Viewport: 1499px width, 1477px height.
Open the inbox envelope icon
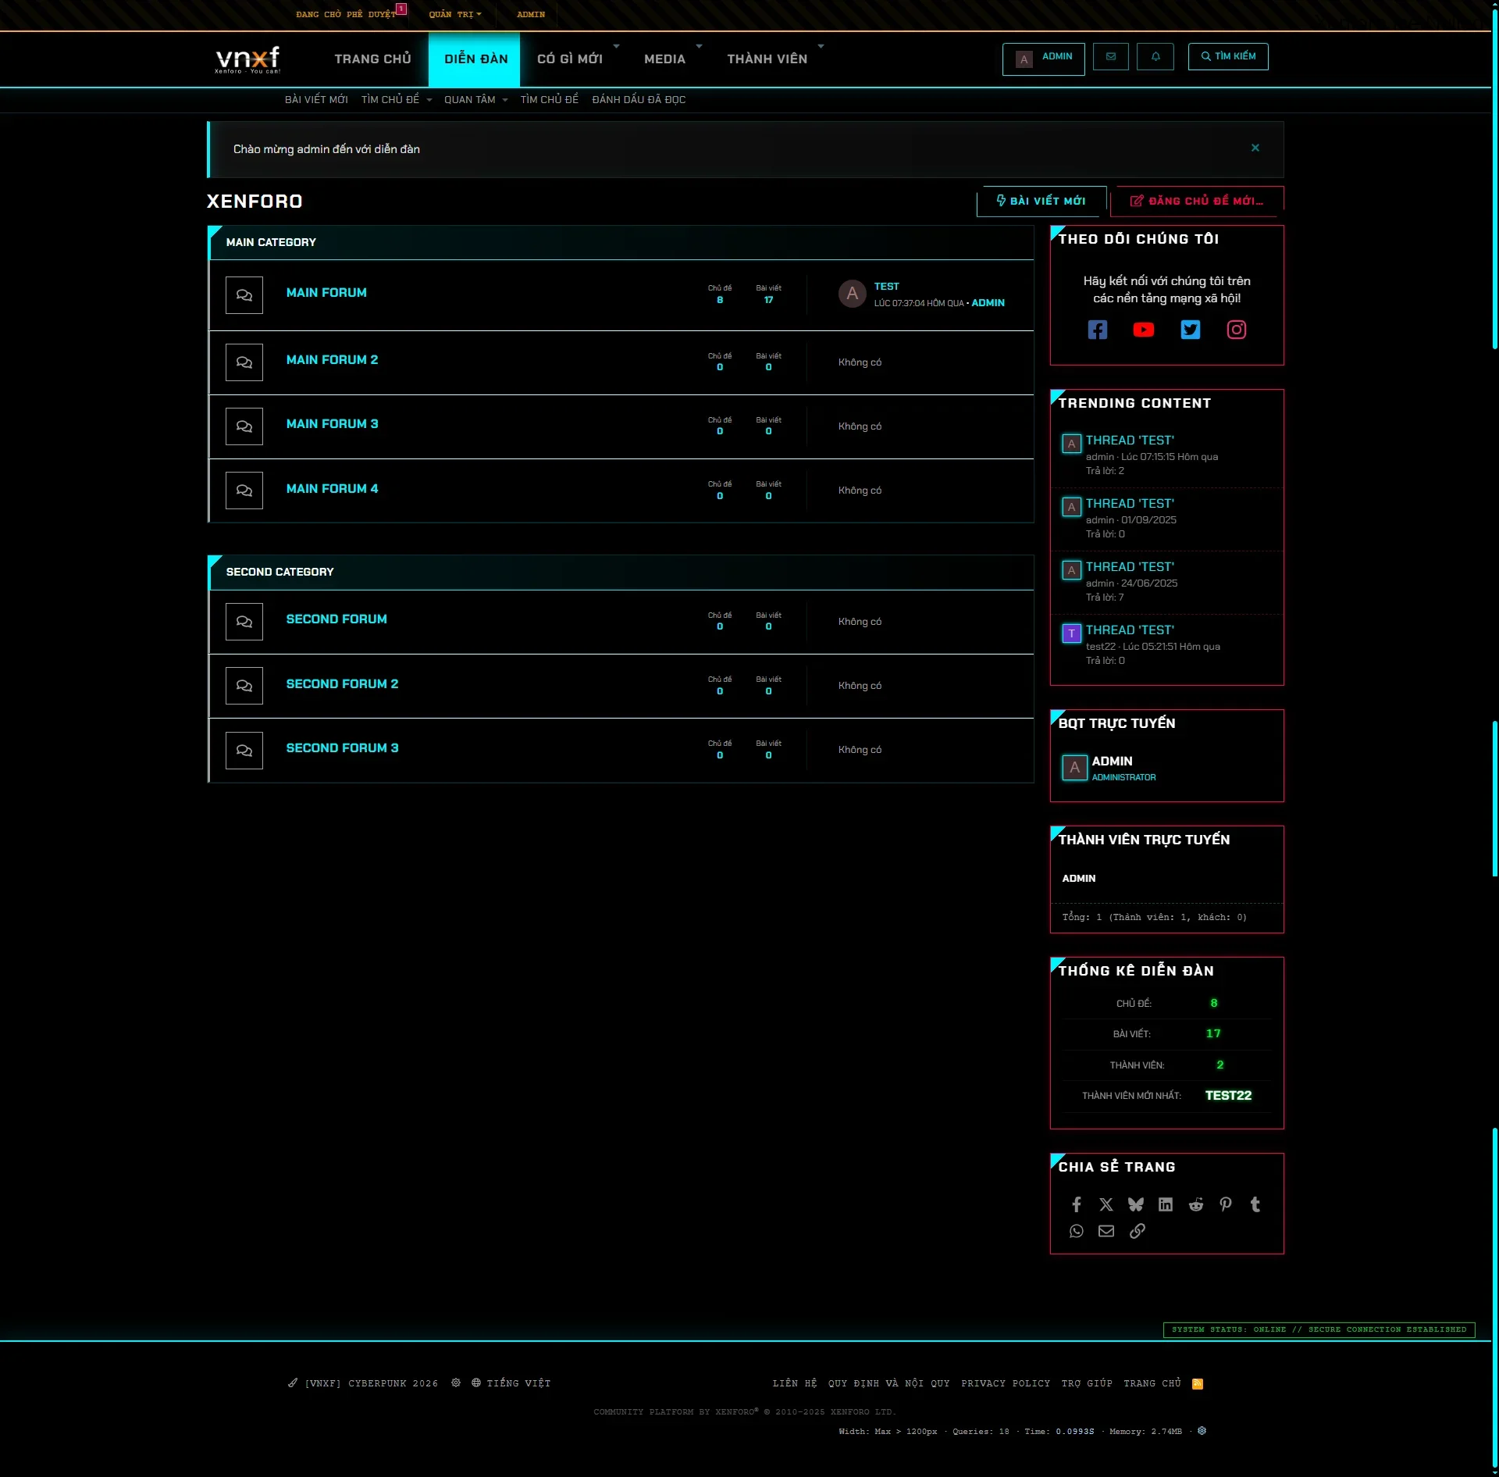1110,56
